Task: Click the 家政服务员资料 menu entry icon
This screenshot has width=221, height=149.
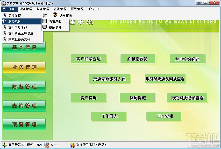Action: [4, 39]
